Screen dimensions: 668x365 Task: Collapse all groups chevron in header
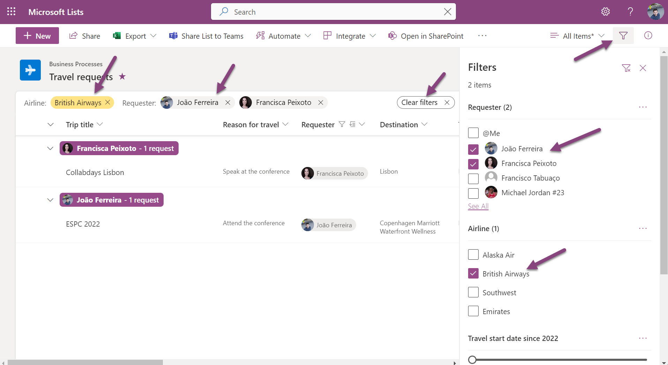[51, 124]
